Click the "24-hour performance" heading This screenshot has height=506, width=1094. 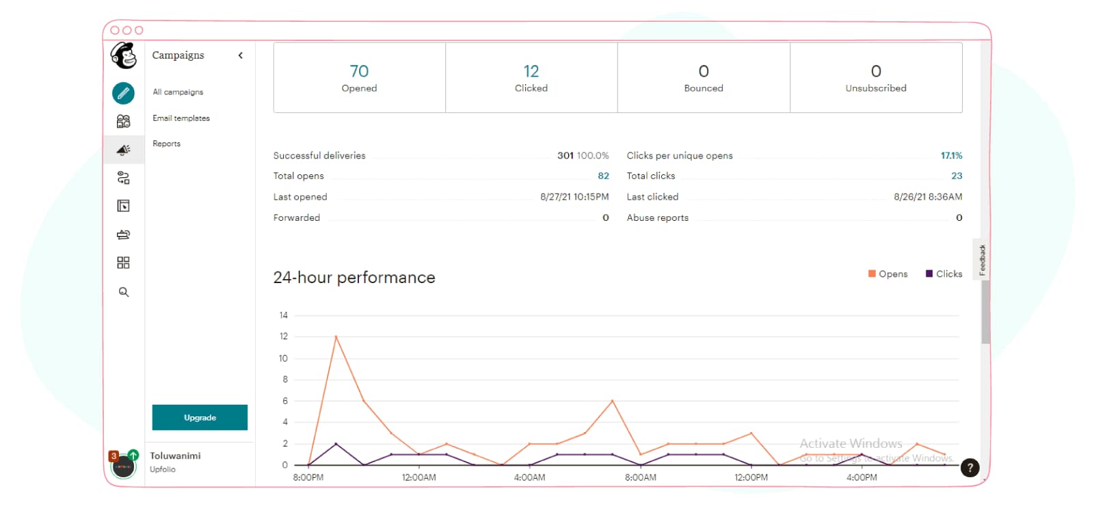(354, 277)
